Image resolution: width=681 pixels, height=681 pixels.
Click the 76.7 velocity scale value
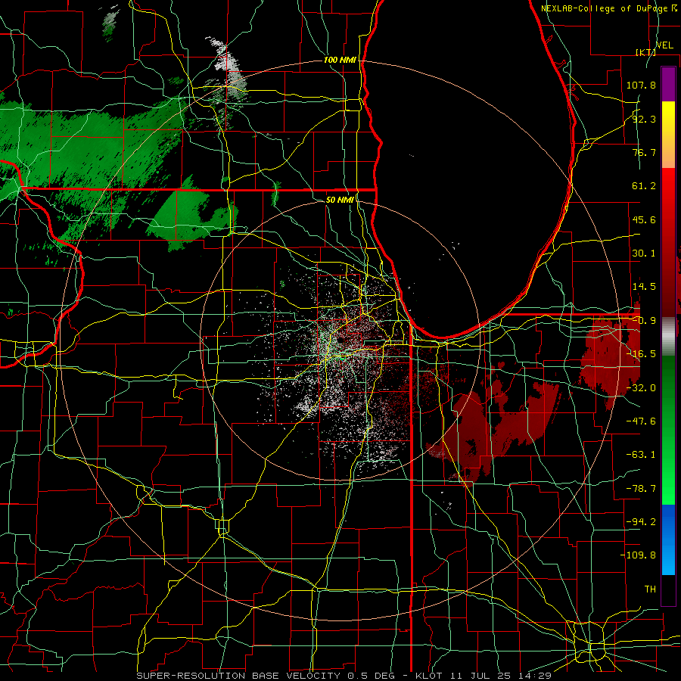(644, 152)
